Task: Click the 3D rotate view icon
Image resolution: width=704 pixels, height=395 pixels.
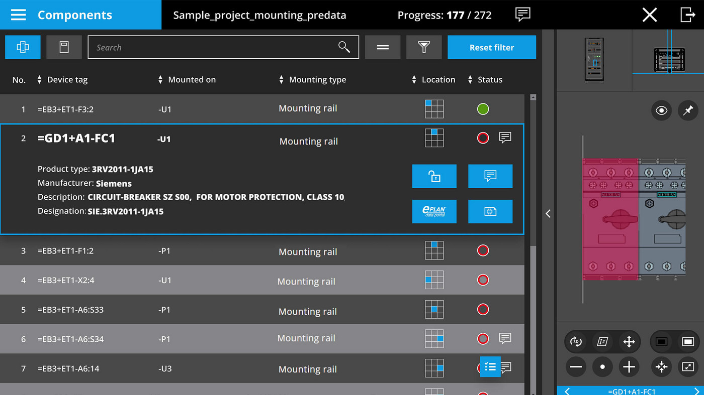Action: point(576,342)
